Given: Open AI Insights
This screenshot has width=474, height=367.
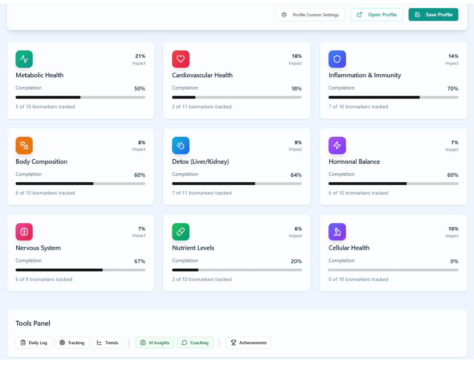Looking at the screenshot, I should coord(155,343).
